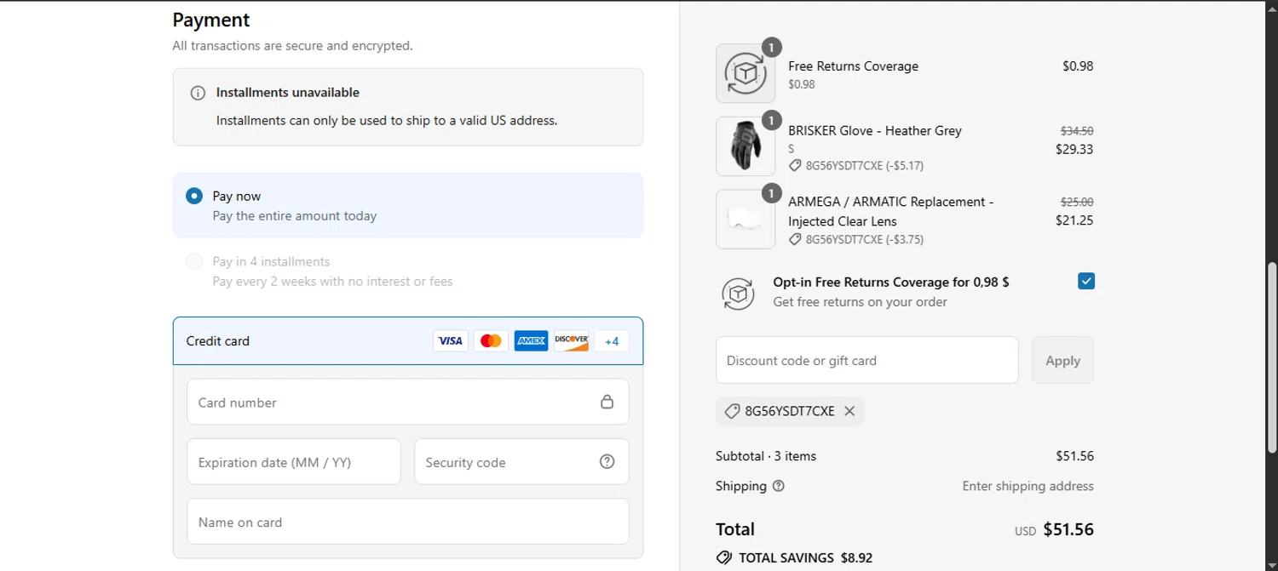Image resolution: width=1278 pixels, height=571 pixels.
Task: Click the Discount code or gift card field
Action: click(867, 360)
